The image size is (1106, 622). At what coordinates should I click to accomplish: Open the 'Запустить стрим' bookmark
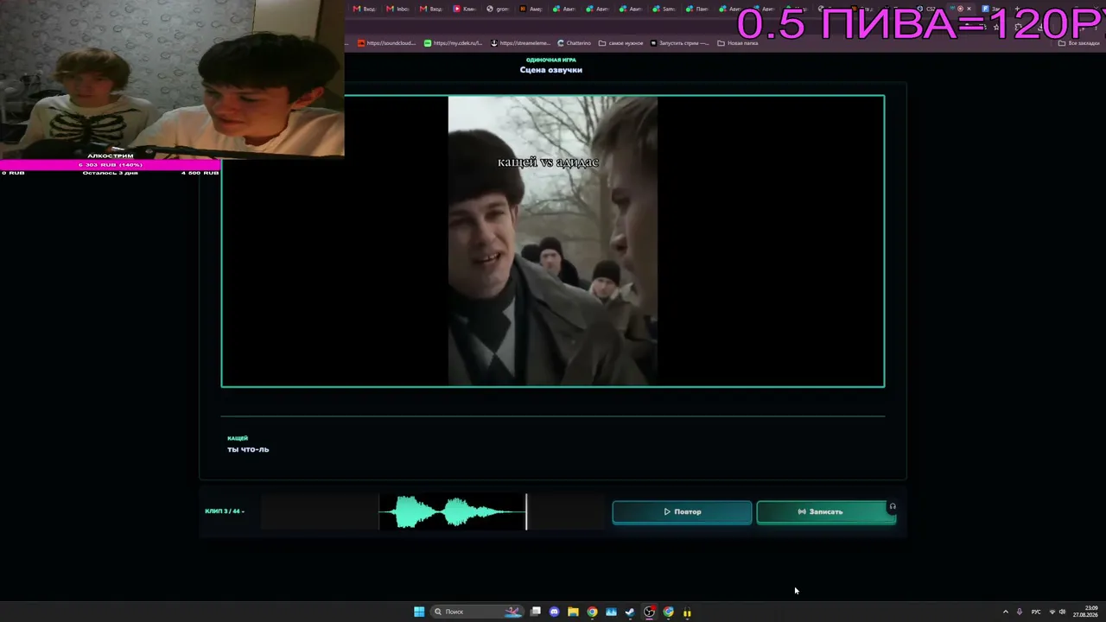tap(680, 43)
